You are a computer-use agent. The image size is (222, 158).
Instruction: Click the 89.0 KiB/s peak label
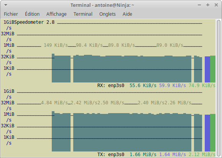point(170,45)
